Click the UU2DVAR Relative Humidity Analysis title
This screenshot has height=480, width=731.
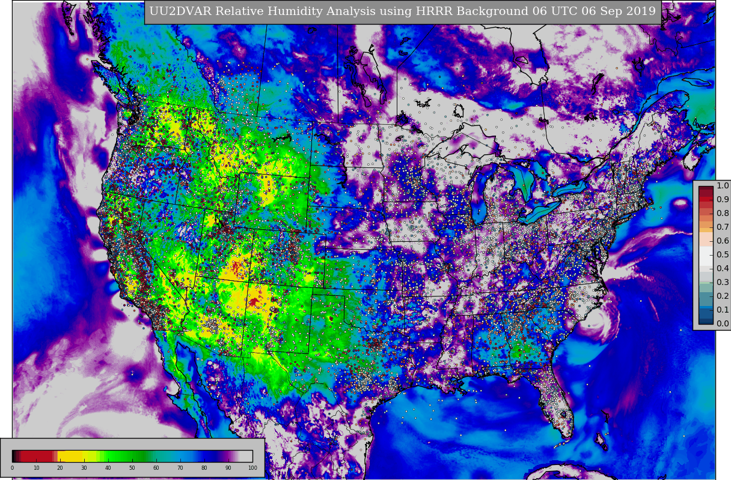pyautogui.click(x=403, y=11)
